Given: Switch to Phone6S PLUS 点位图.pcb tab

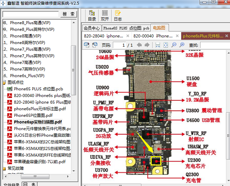Looking at the screenshot, I should point(126,28).
